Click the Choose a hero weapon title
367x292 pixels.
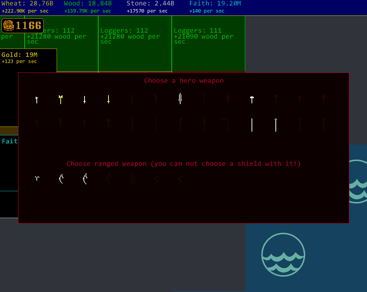tap(184, 81)
